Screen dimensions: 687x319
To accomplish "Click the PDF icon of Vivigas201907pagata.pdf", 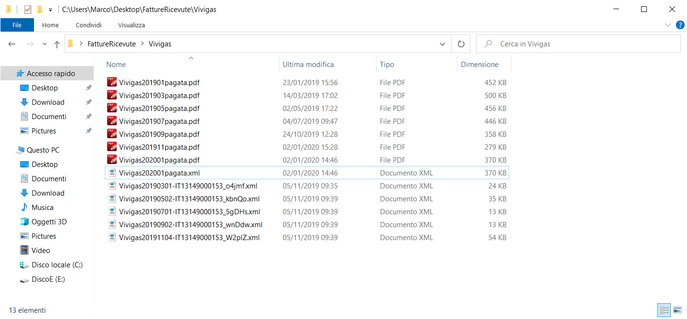I will click(x=112, y=121).
